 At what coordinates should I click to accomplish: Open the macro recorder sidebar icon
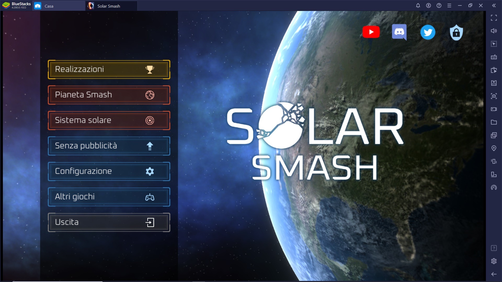[x=494, y=70]
